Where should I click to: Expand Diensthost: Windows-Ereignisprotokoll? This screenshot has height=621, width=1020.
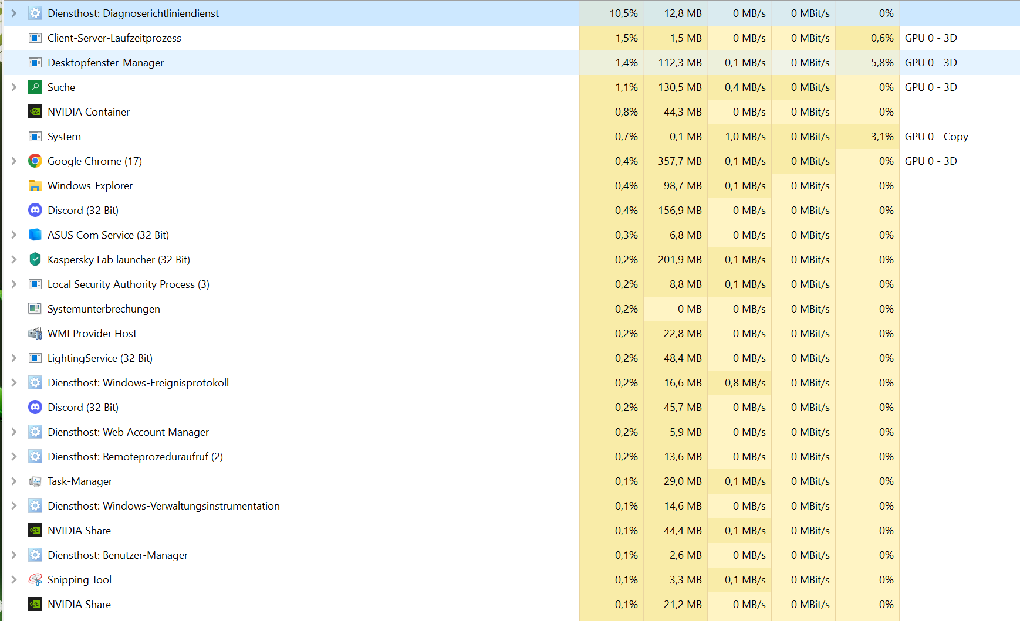tap(14, 382)
